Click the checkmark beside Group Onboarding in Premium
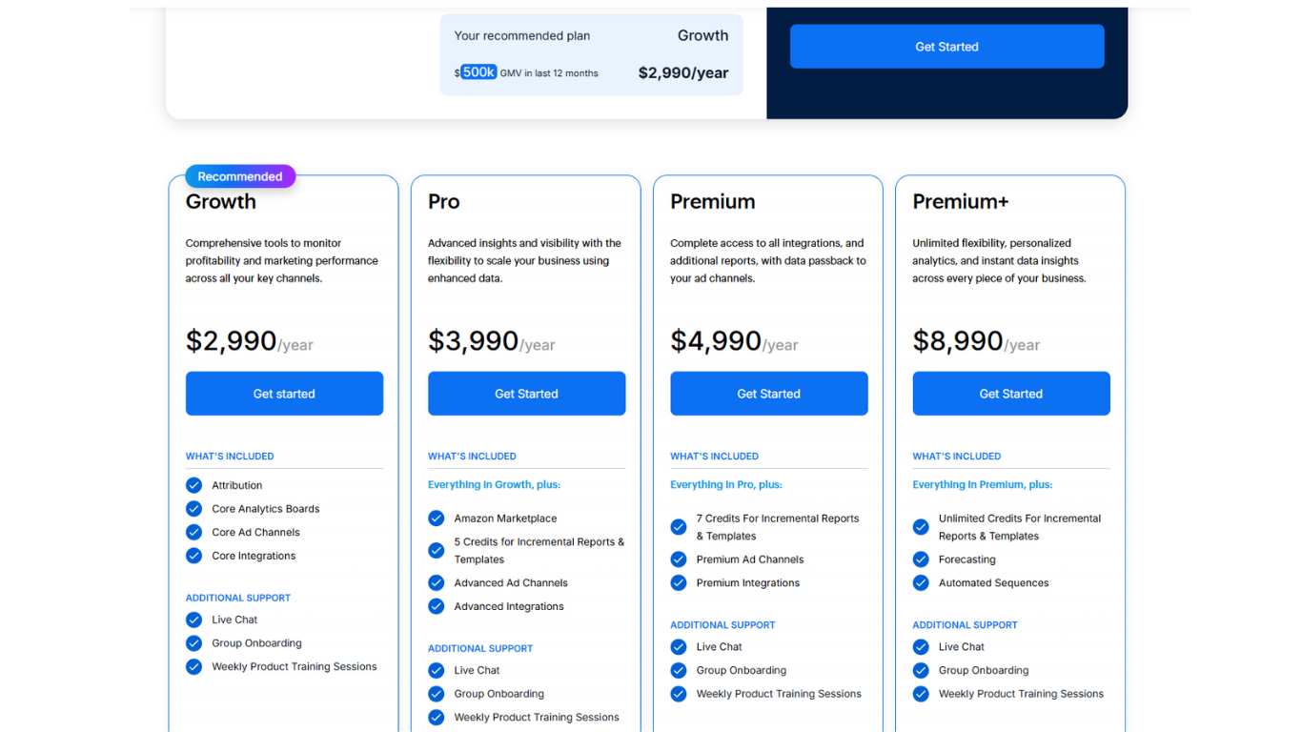Screen dimensions: 1302x732 click(679, 670)
